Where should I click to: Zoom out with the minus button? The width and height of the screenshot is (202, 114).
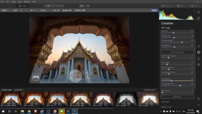[58, 6]
